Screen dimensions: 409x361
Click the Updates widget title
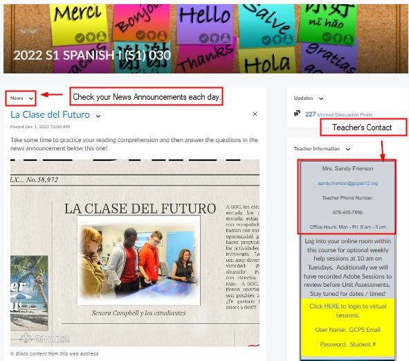coord(303,98)
